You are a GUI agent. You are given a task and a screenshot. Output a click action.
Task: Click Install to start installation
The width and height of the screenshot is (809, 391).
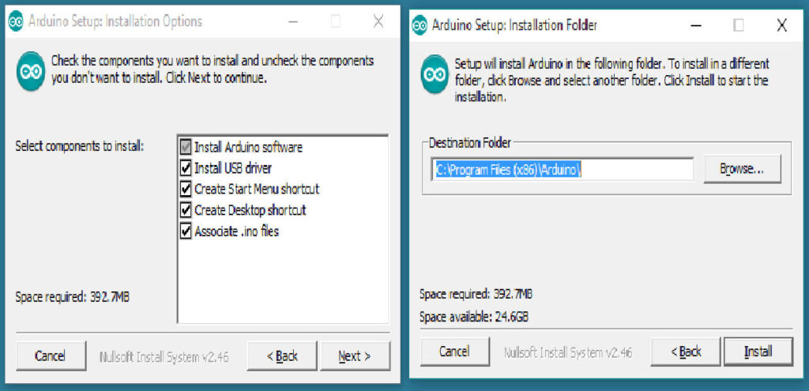coord(758,352)
